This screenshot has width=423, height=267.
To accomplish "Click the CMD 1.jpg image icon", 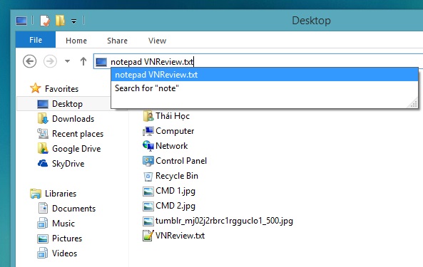I will [148, 191].
